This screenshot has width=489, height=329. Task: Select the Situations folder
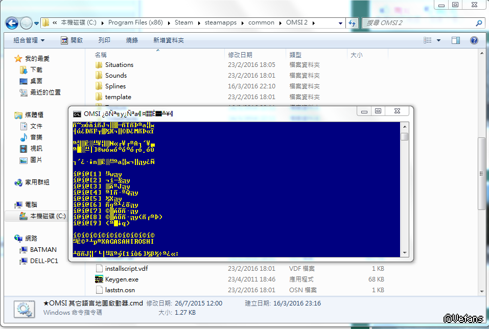click(119, 64)
